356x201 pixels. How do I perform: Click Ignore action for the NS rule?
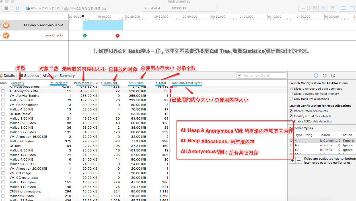coord(348,145)
